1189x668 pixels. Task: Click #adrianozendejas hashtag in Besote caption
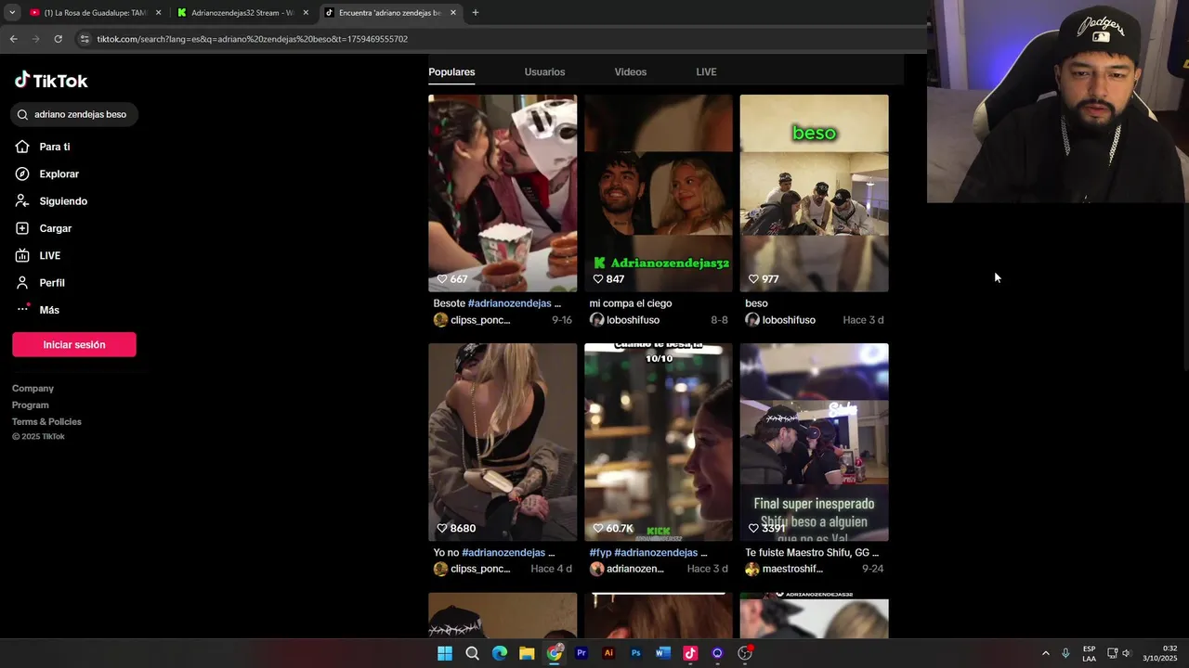click(x=510, y=303)
